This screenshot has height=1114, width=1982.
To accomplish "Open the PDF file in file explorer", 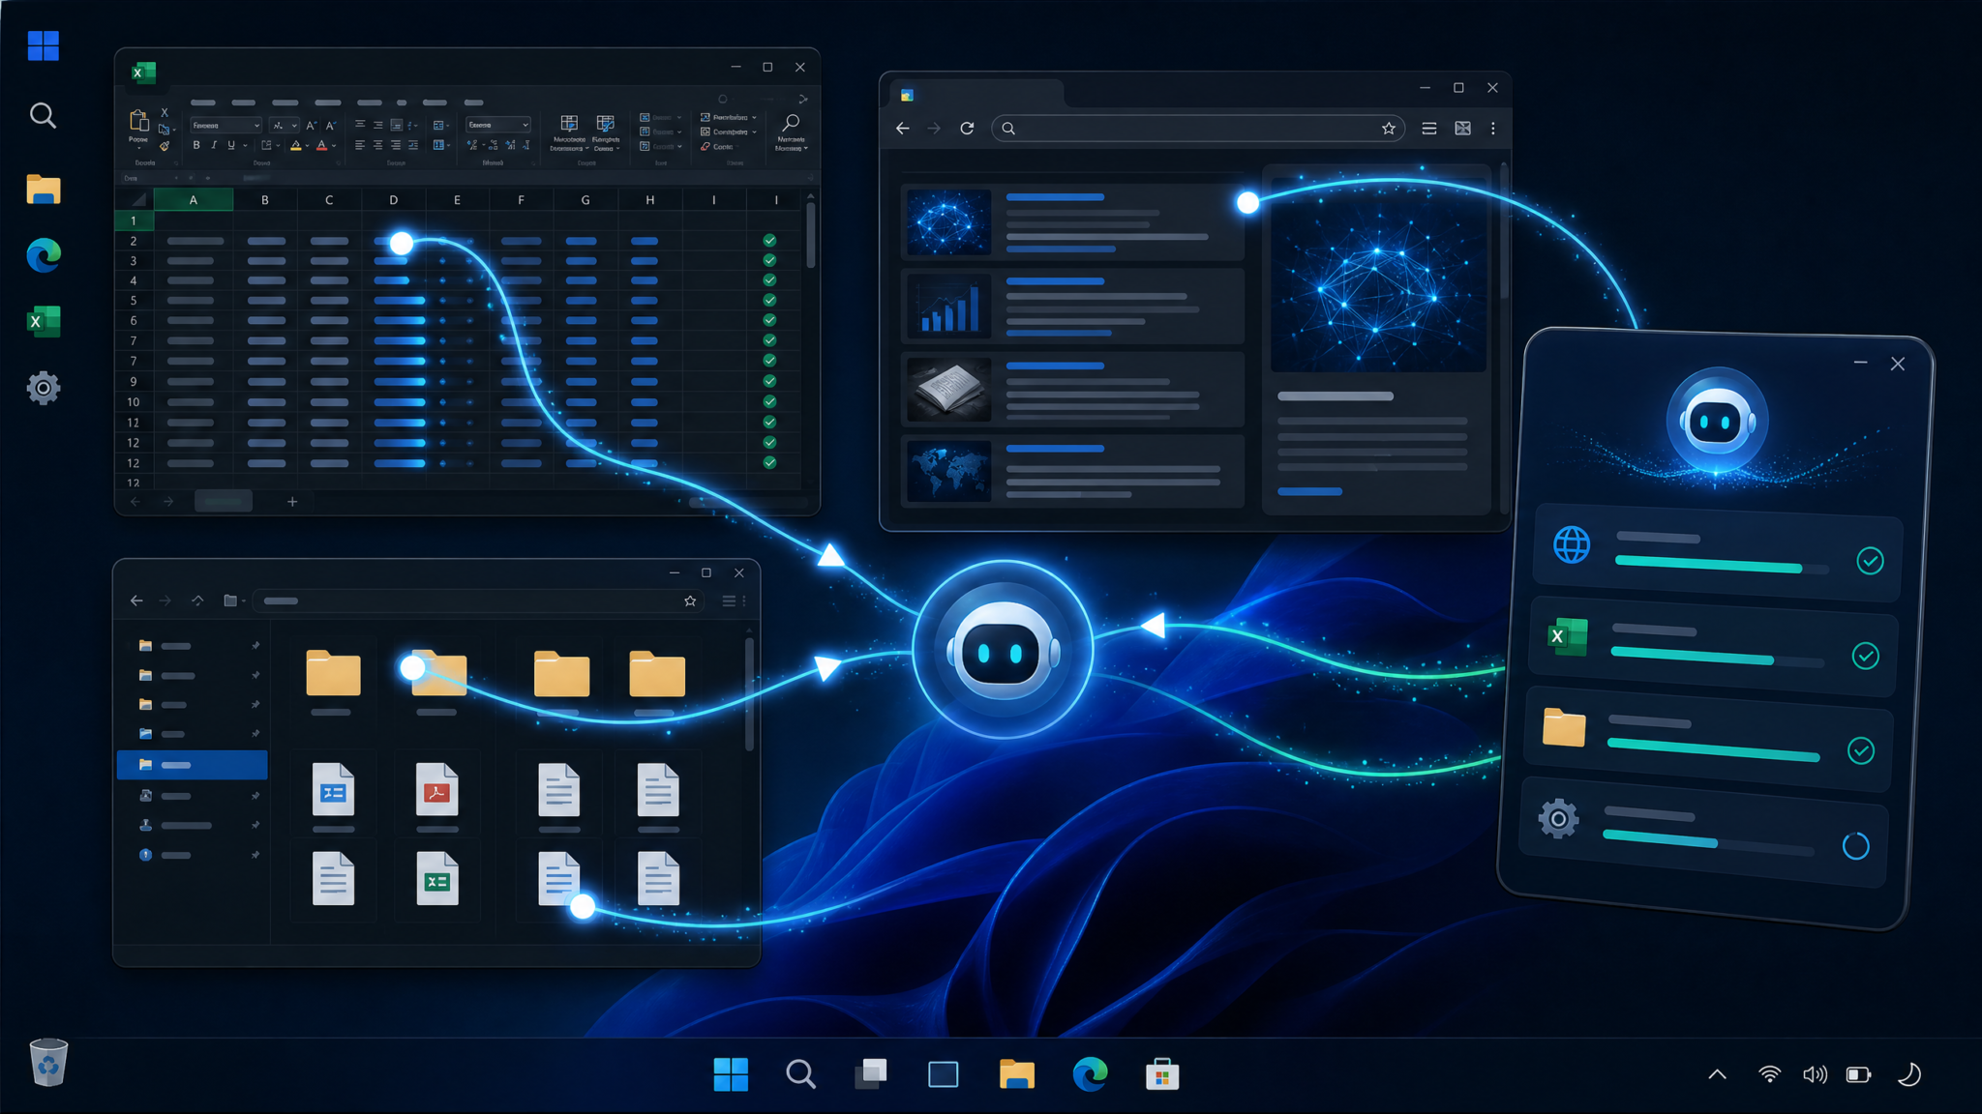I will 436,789.
